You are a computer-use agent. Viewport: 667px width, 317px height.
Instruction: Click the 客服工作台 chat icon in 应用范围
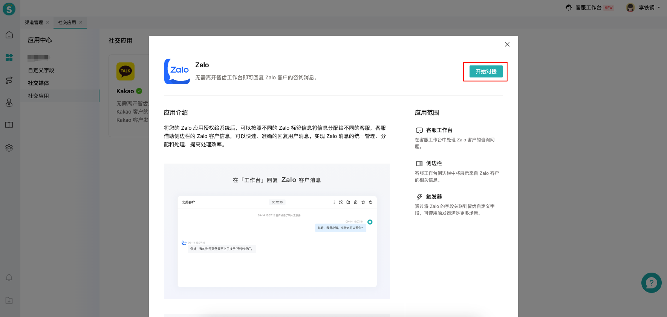pyautogui.click(x=419, y=130)
